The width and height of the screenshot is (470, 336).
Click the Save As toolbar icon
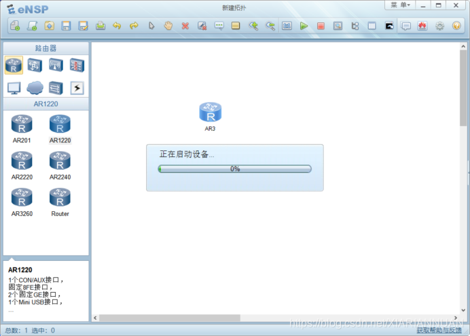pos(83,26)
